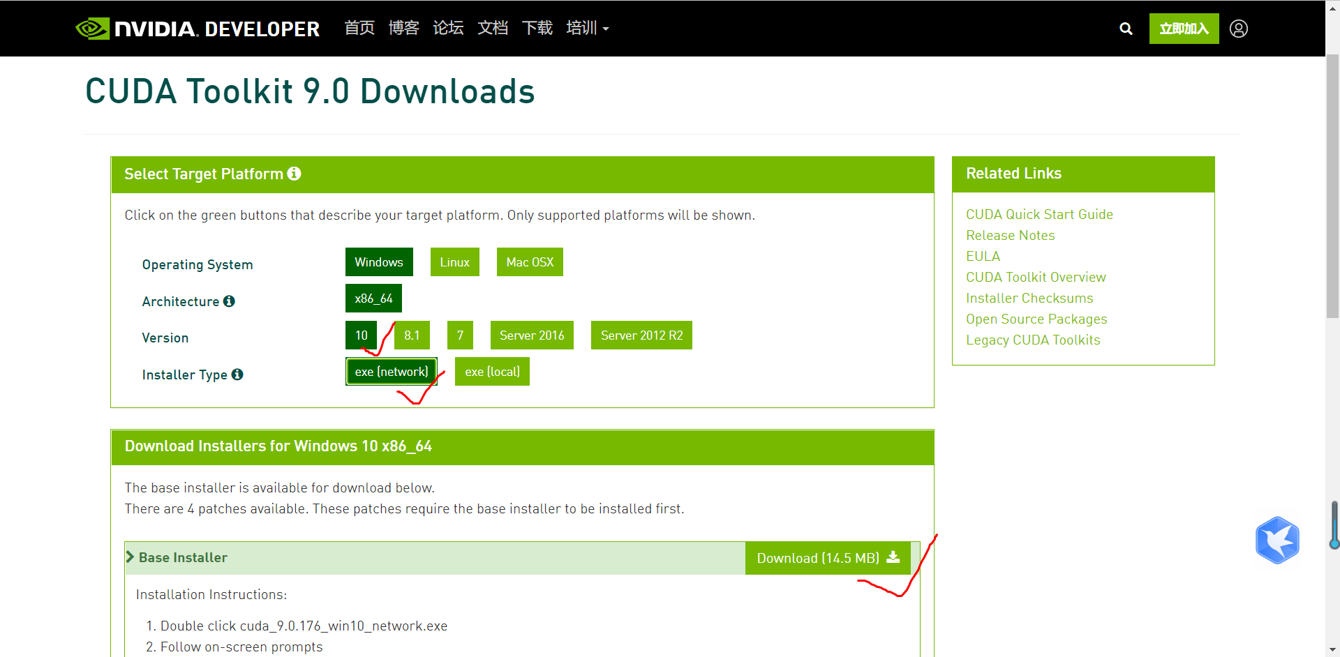Select the Linux operating system button
1340x657 pixels.
[455, 262]
